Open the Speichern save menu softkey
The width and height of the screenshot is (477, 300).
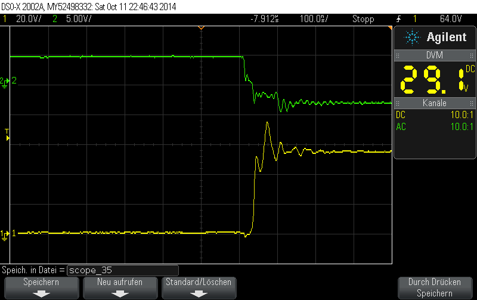pyautogui.click(x=41, y=287)
